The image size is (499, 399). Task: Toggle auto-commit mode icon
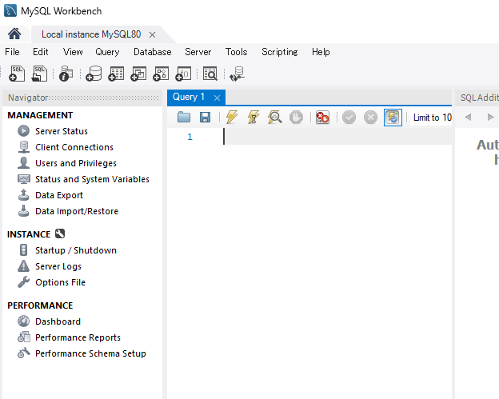tap(393, 118)
